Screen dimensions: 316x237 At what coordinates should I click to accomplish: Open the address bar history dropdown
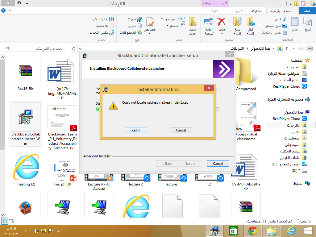pos(81,48)
